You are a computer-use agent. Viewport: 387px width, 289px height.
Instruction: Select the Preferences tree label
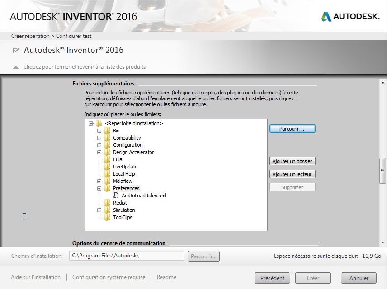(126, 188)
